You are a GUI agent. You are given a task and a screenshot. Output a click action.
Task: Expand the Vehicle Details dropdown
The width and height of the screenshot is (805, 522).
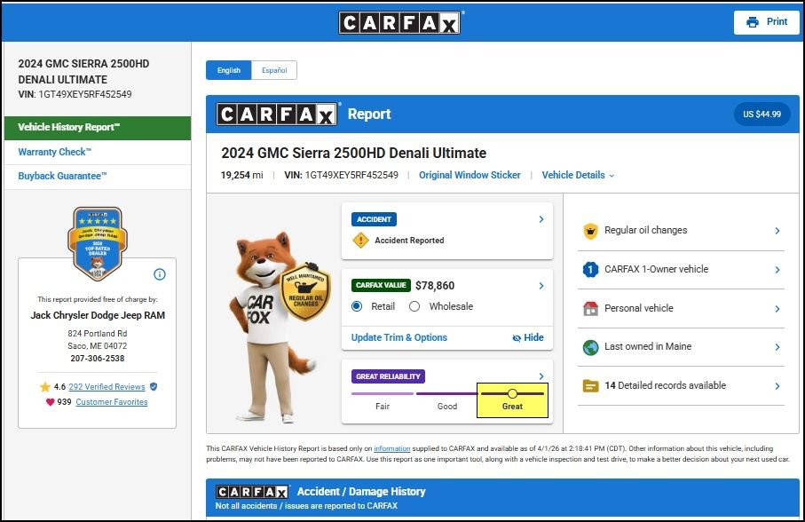tap(578, 176)
